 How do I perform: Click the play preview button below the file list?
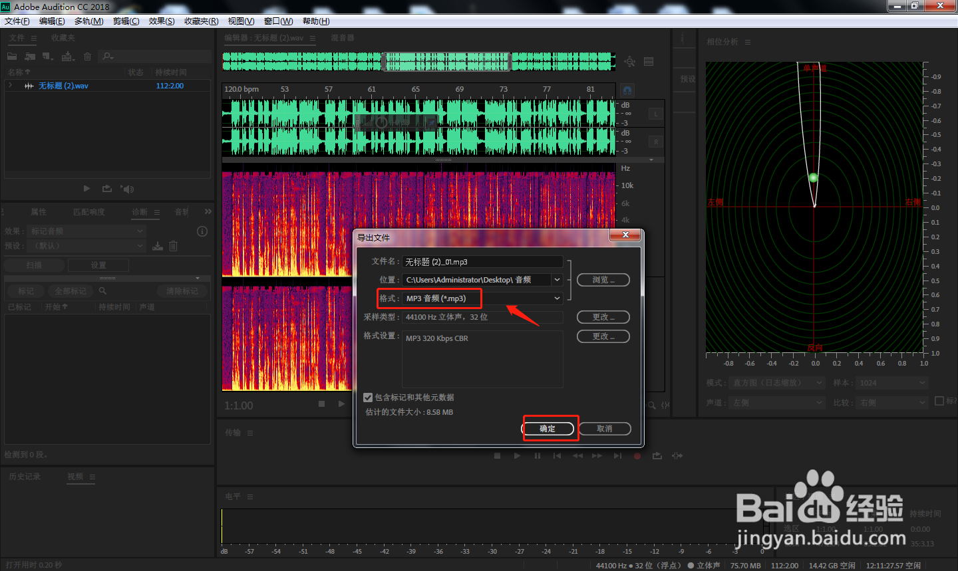86,189
